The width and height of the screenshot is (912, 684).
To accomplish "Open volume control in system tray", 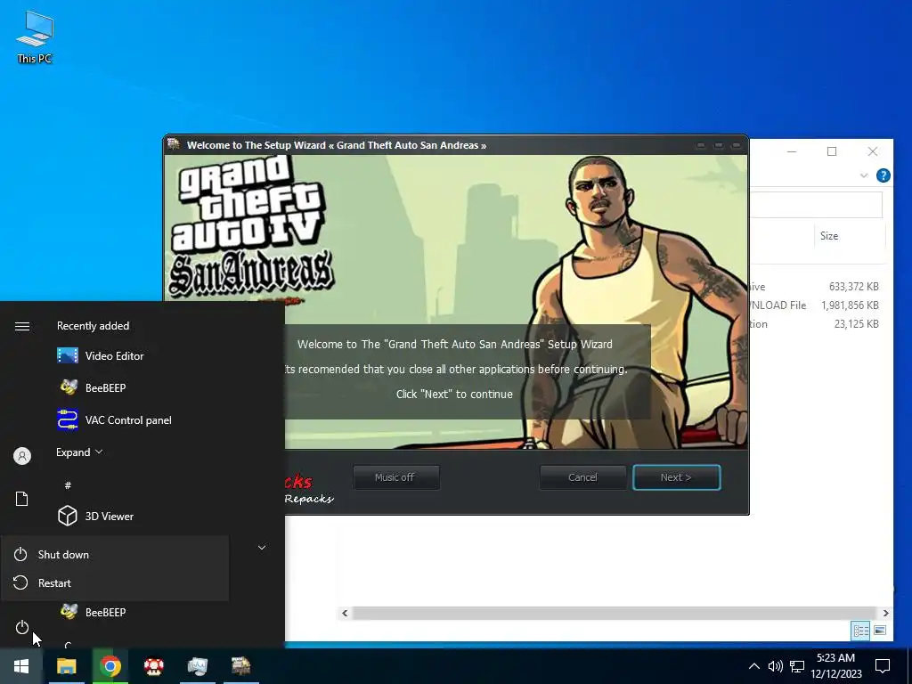I will tap(775, 666).
